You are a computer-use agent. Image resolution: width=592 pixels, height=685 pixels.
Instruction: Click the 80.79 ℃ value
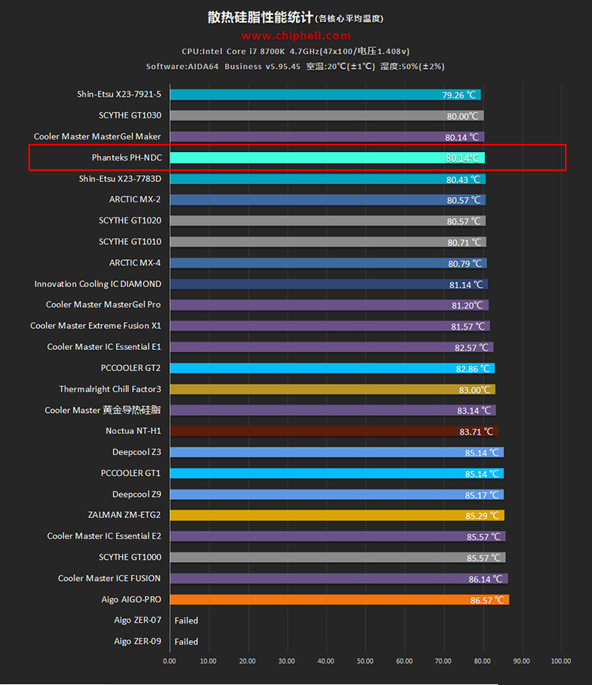[x=465, y=264]
